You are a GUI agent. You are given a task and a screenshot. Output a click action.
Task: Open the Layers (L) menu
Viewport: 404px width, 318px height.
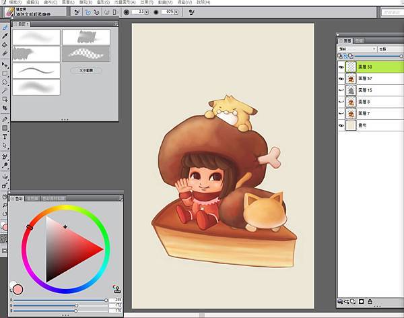pos(68,2)
